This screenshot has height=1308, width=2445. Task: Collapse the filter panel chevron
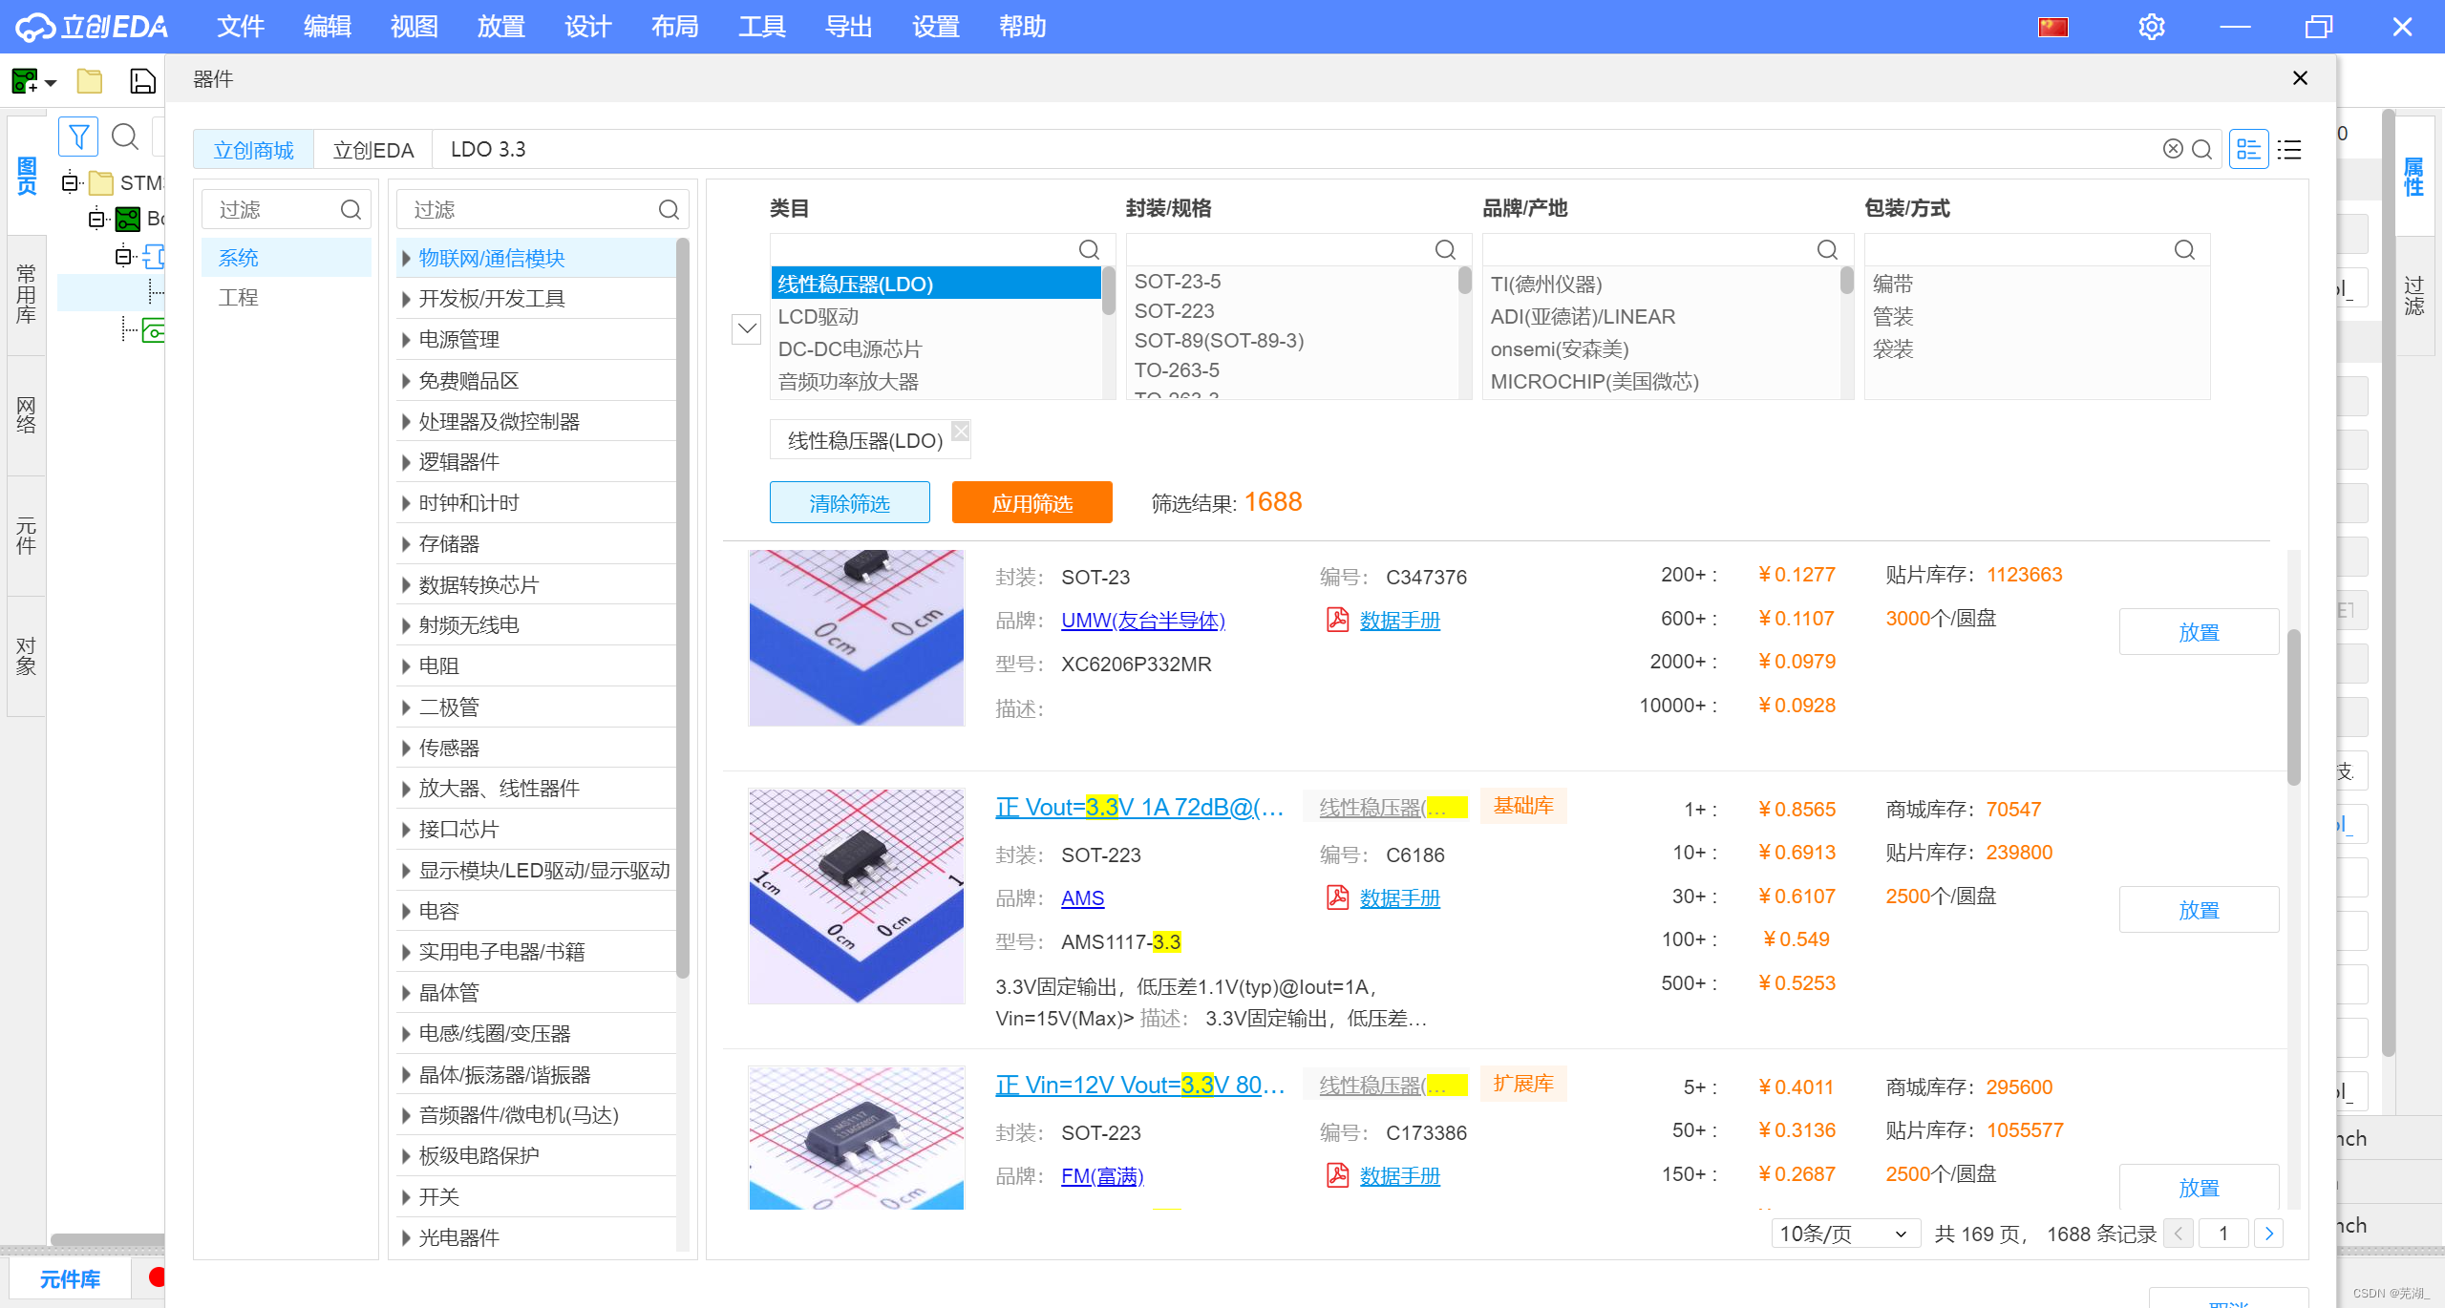(746, 328)
